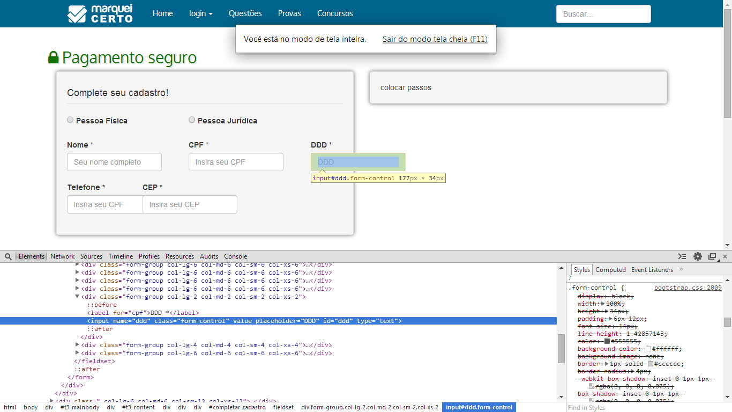
Task: Click the -webkit-box-shadow rgba swatch
Action: (592, 386)
